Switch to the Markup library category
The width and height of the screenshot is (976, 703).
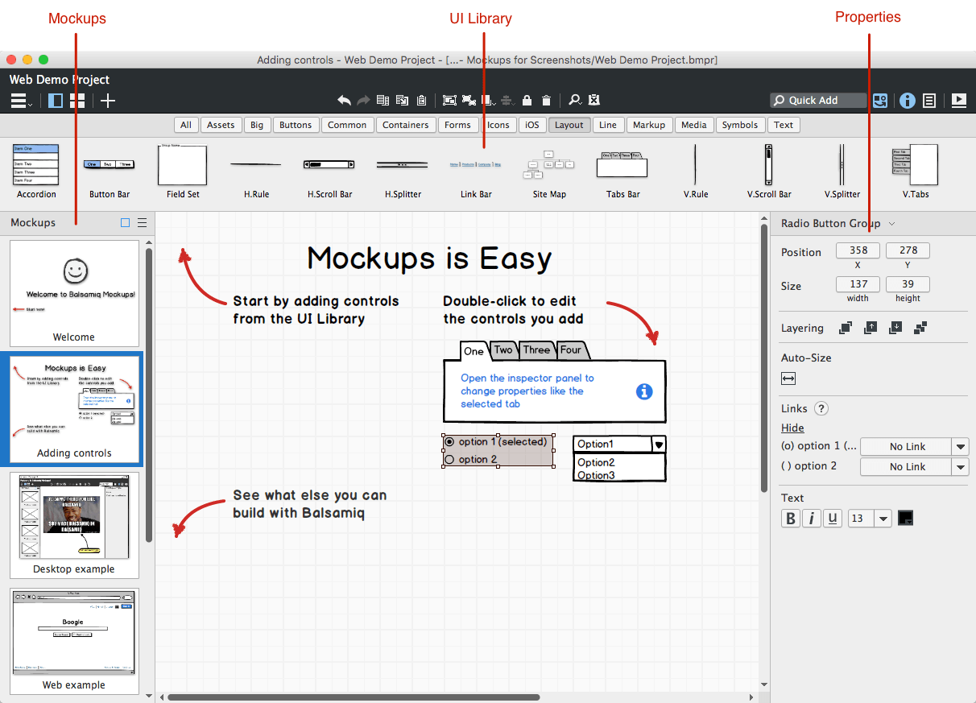(648, 125)
